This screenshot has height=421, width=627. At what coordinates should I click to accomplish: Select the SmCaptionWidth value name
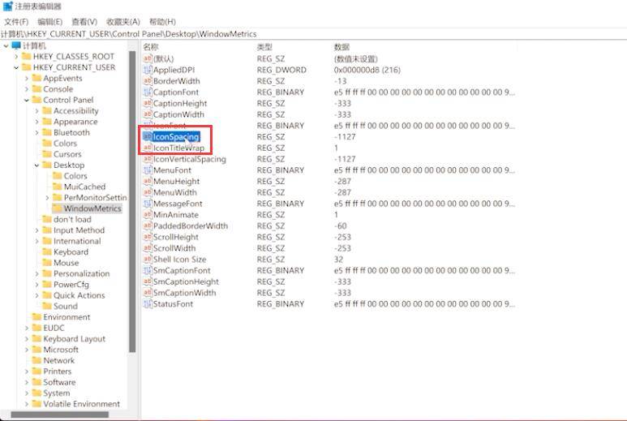pos(185,293)
